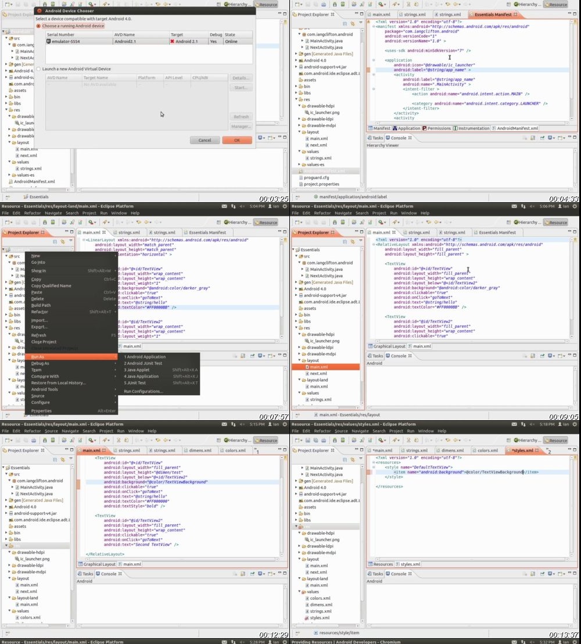
Task: Click Resource perspective button in 00:13:37 frame
Action: click(x=555, y=440)
